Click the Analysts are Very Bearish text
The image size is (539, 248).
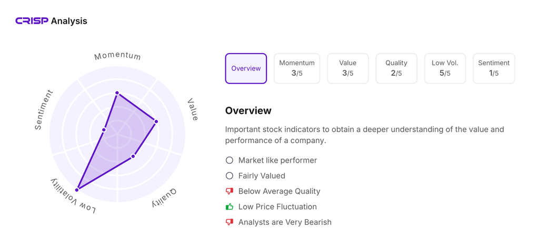(x=285, y=222)
